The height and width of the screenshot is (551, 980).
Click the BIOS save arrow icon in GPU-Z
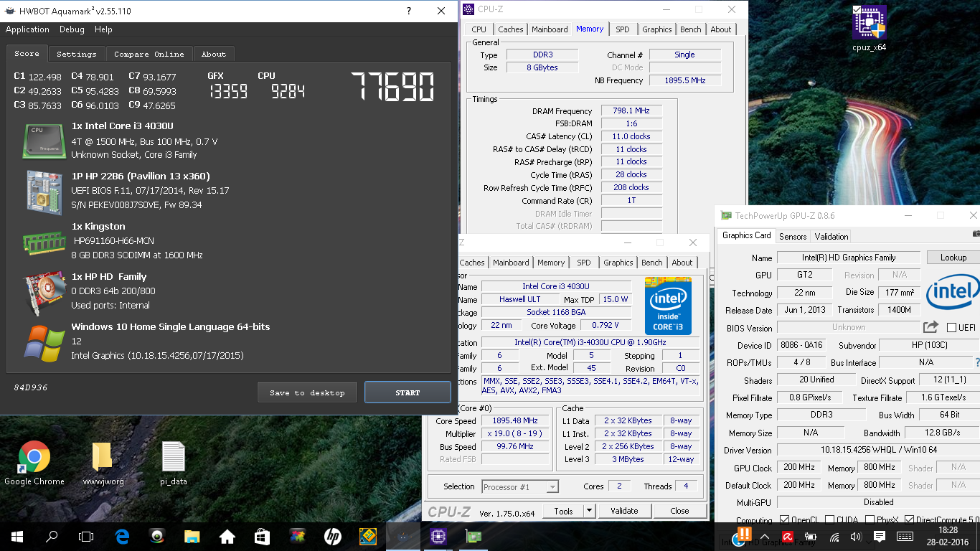point(930,327)
